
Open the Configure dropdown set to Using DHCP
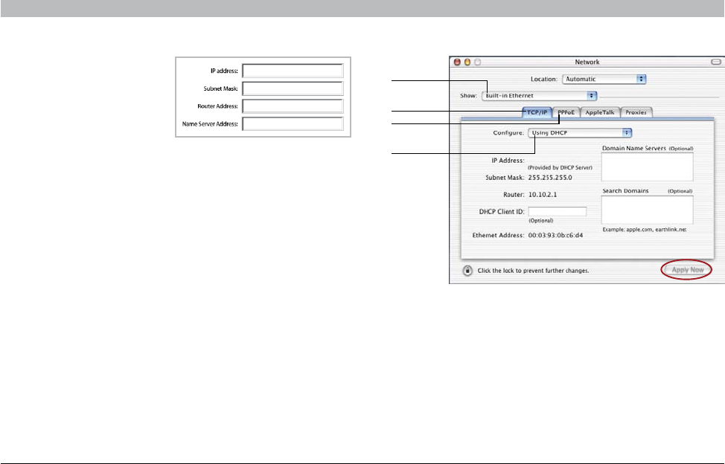580,132
